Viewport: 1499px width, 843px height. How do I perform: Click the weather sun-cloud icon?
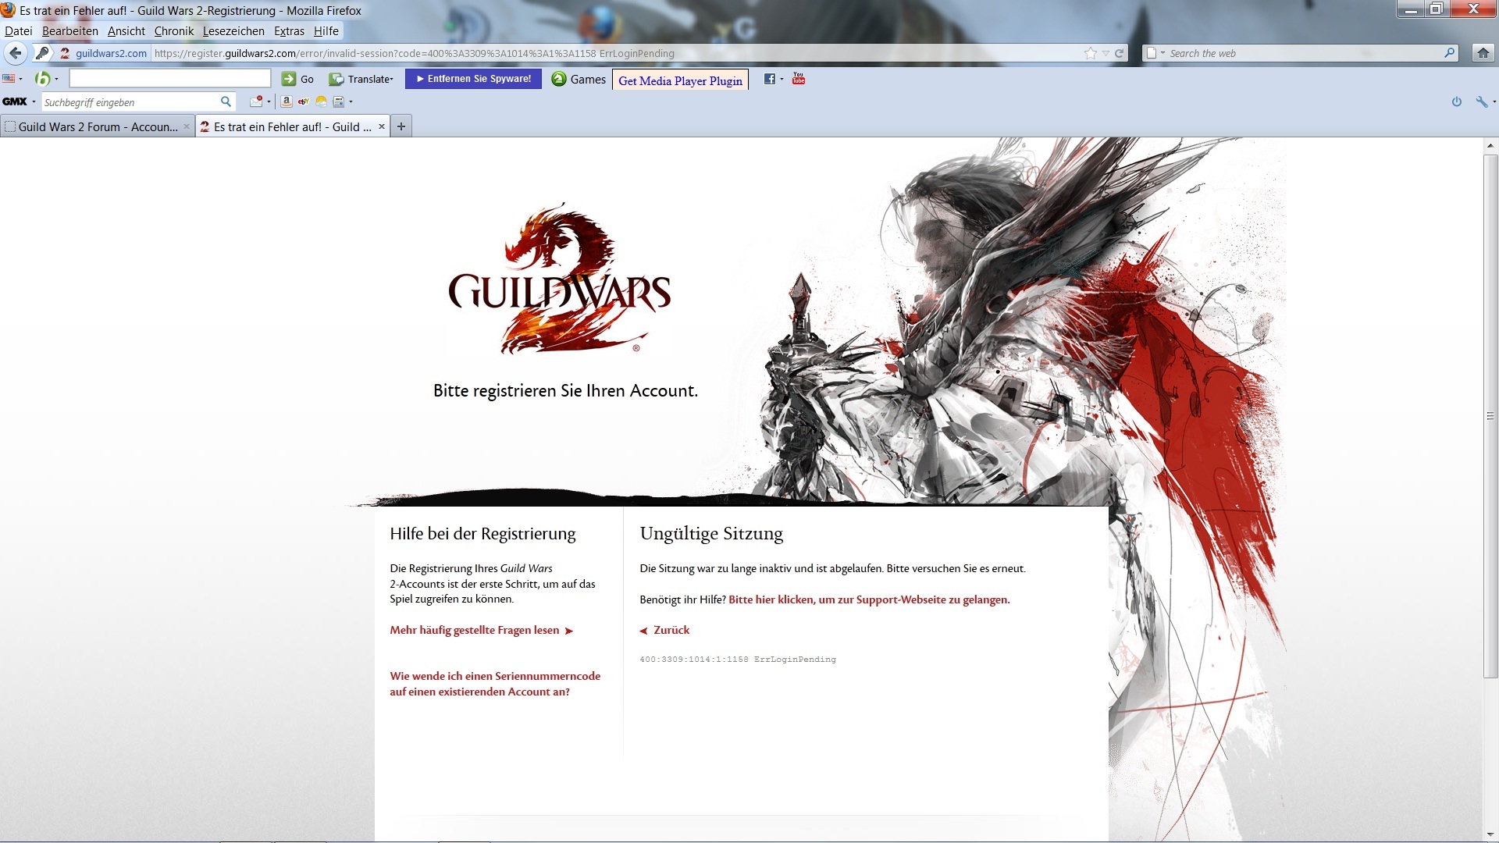point(321,101)
